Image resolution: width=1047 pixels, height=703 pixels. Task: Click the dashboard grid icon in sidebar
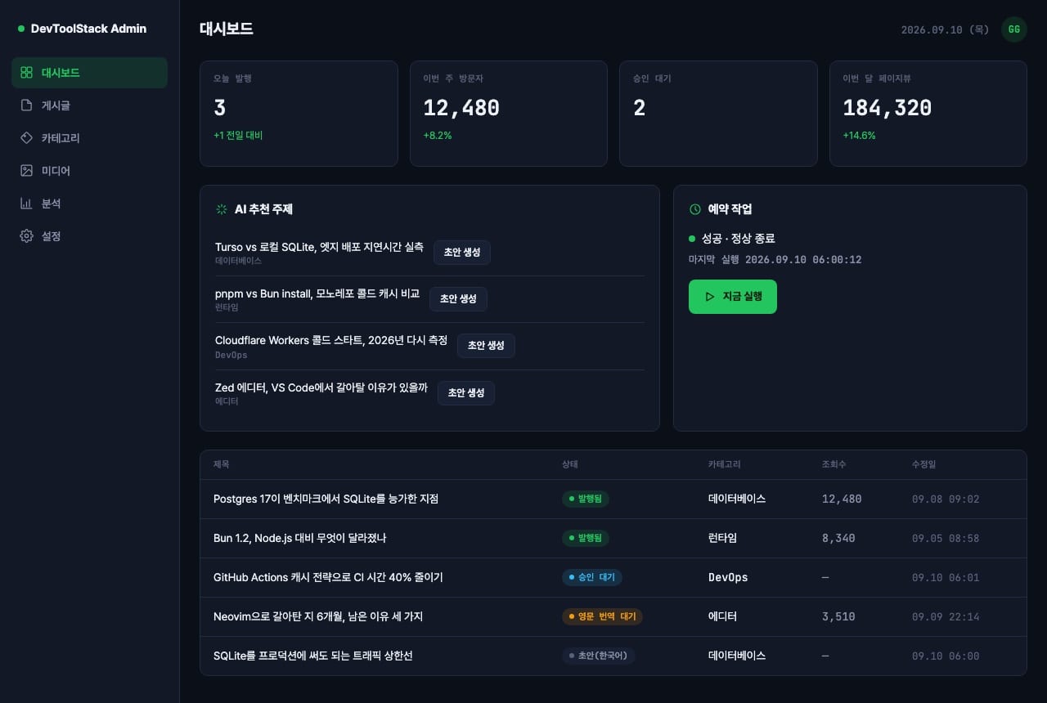point(27,73)
